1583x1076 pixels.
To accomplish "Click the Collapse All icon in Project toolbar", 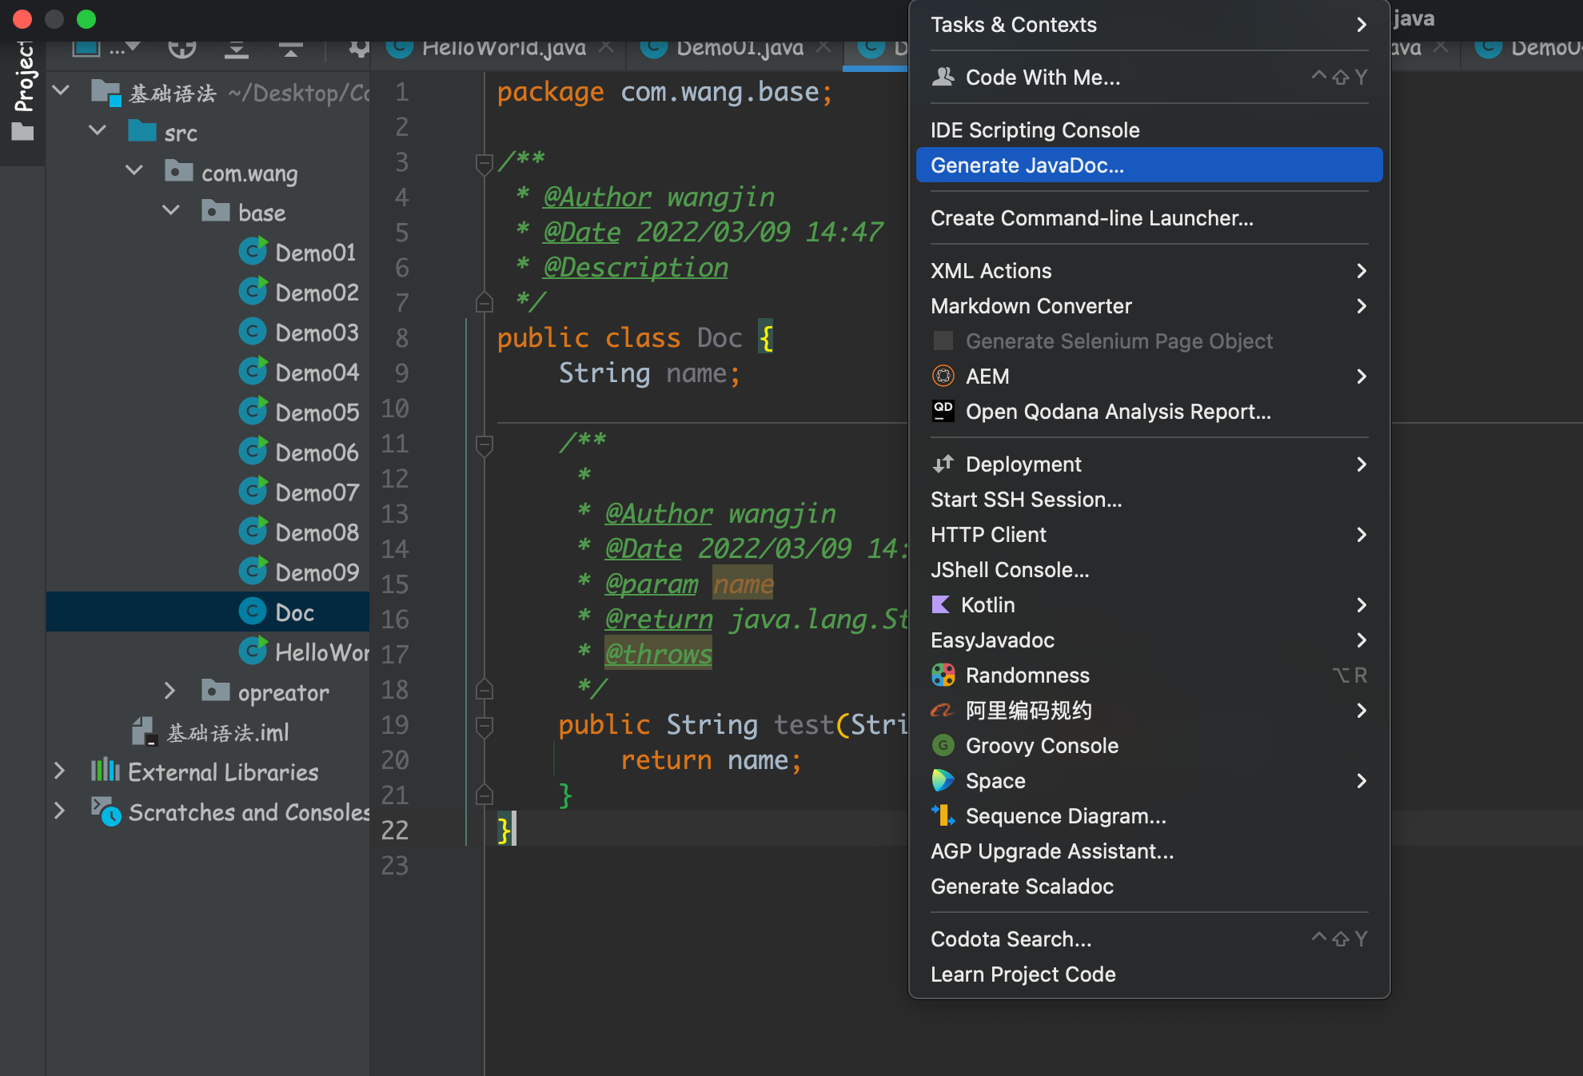I will coord(290,48).
